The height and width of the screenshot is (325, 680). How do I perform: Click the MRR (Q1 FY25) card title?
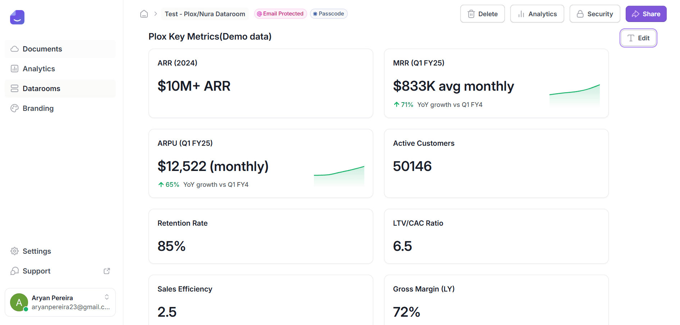419,63
